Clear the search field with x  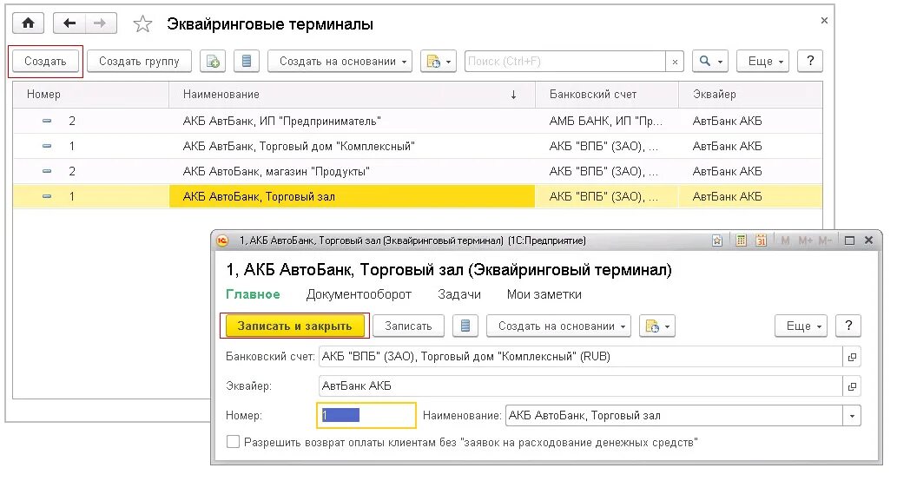tap(675, 61)
